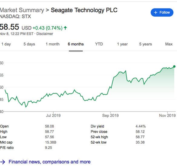This screenshot has width=177, height=167.
Task: Click the Sep 2019 axis marker on chart
Action: pyautogui.click(x=110, y=116)
